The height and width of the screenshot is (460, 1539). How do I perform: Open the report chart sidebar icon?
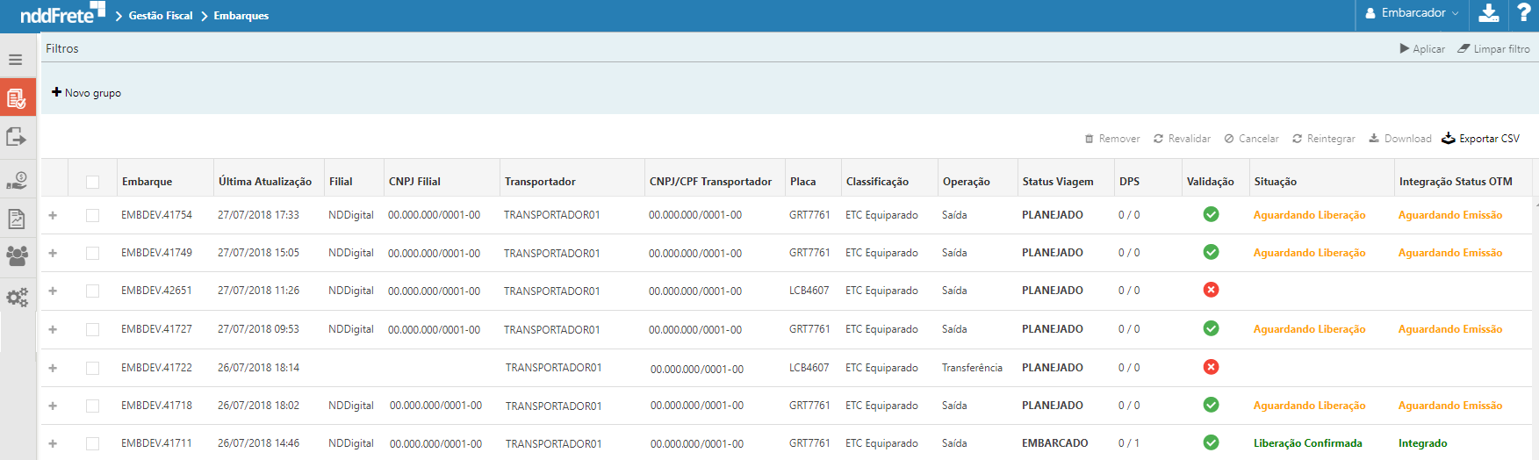[x=17, y=219]
